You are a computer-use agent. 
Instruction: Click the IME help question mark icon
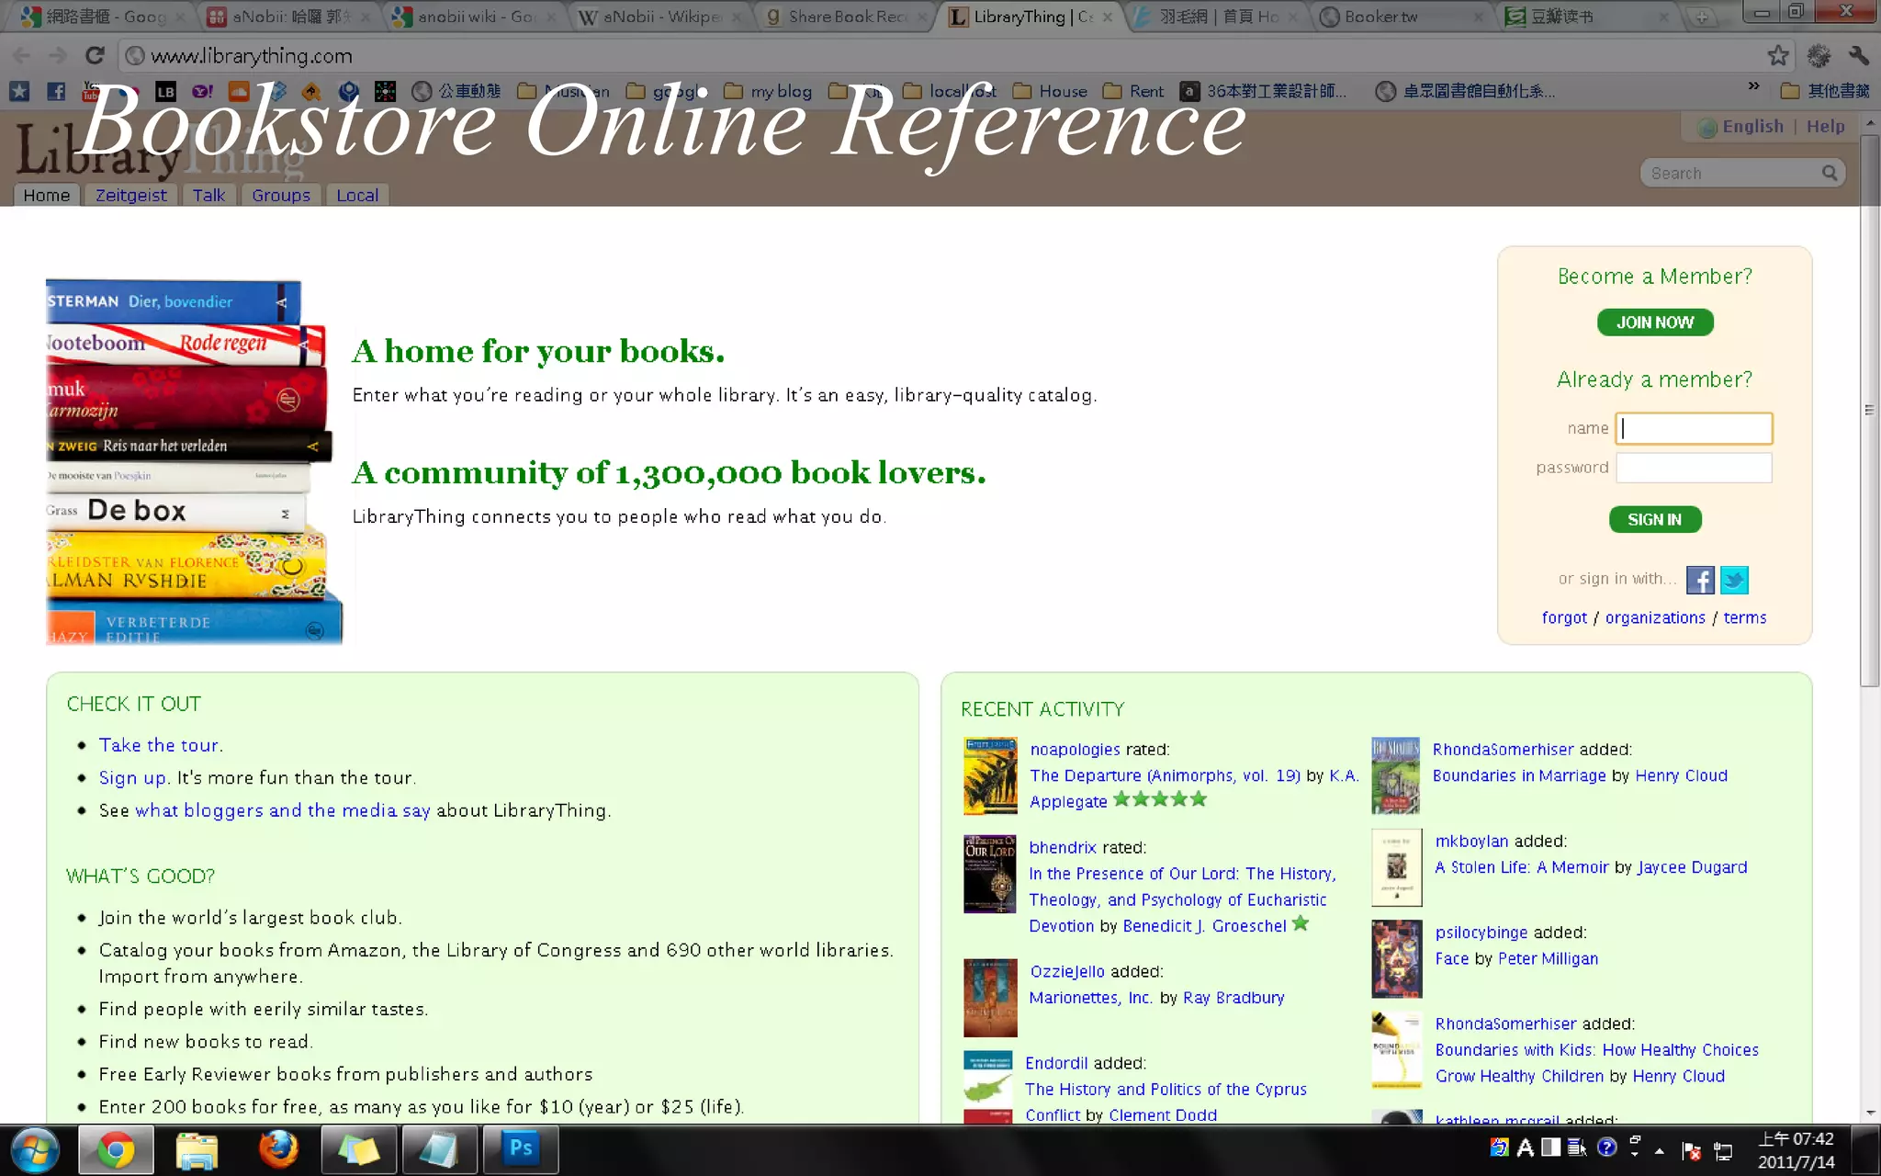[1606, 1147]
